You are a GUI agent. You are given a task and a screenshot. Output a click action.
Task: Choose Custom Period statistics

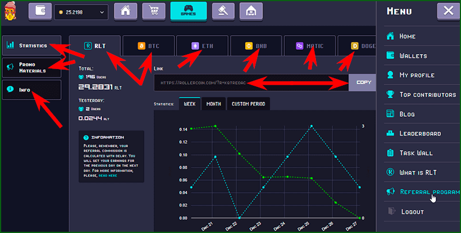(x=249, y=104)
